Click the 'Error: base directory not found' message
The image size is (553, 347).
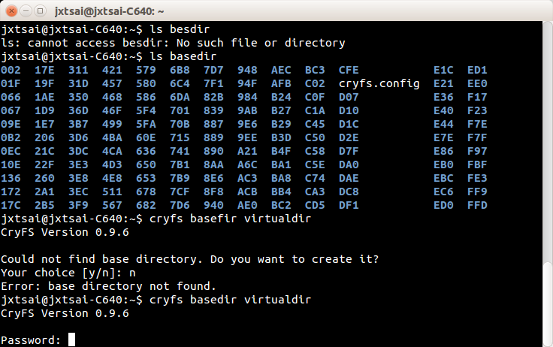click(108, 285)
